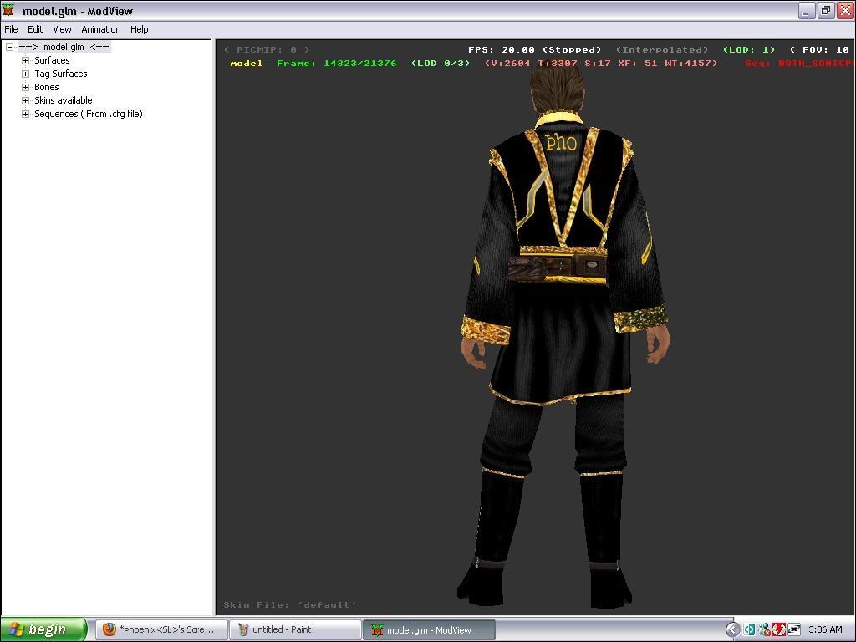The image size is (856, 642).
Task: Show hidden system tray icons arrow
Action: point(732,629)
